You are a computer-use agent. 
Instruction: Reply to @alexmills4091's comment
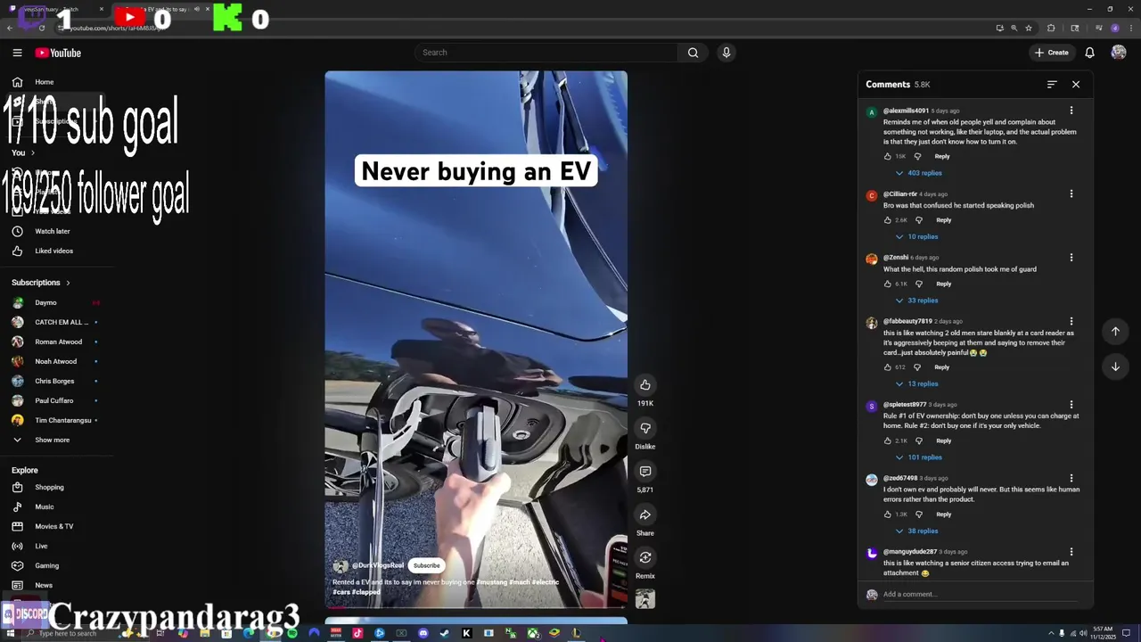(942, 156)
